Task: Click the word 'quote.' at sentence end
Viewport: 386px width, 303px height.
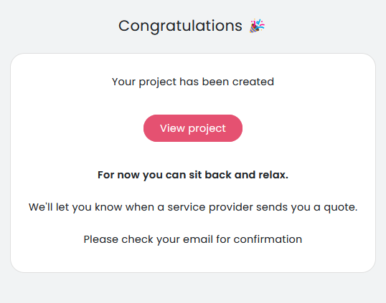Action: [x=341, y=208]
